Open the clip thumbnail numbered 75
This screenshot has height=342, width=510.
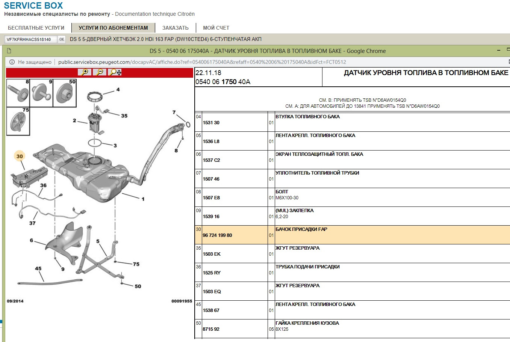(x=18, y=121)
